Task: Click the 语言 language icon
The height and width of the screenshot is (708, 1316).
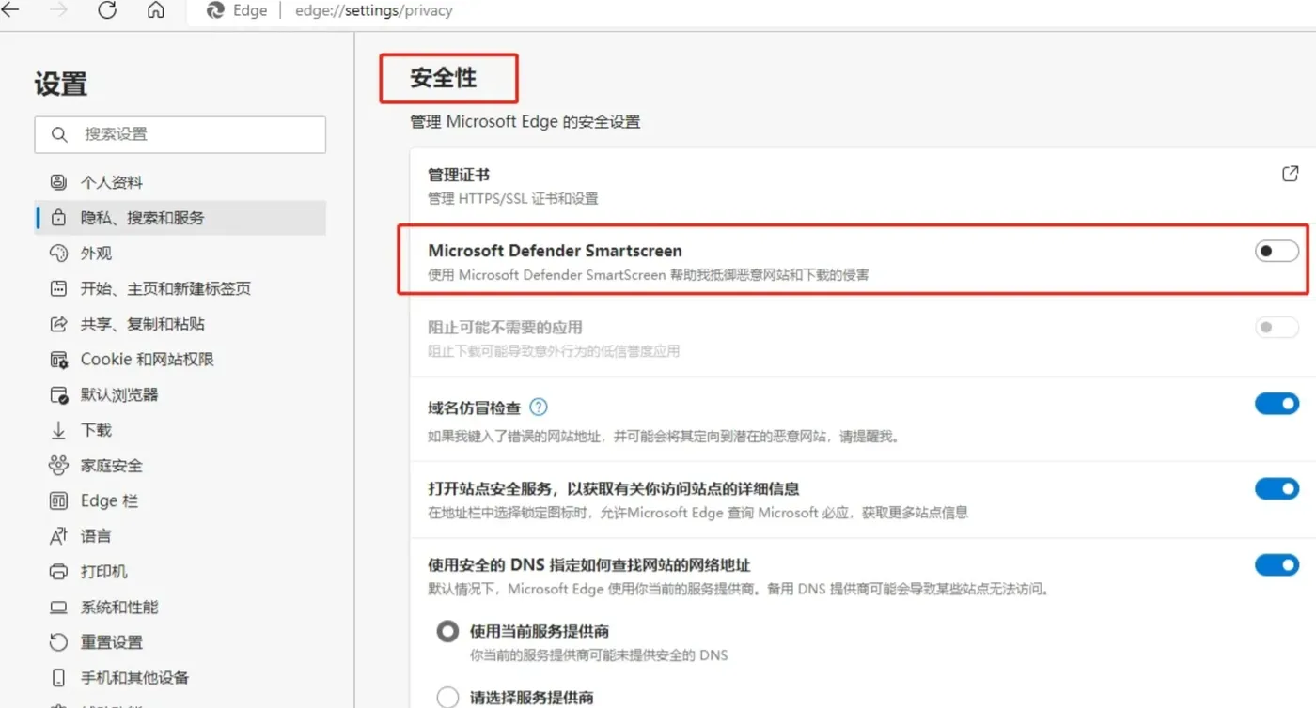Action: 58,536
